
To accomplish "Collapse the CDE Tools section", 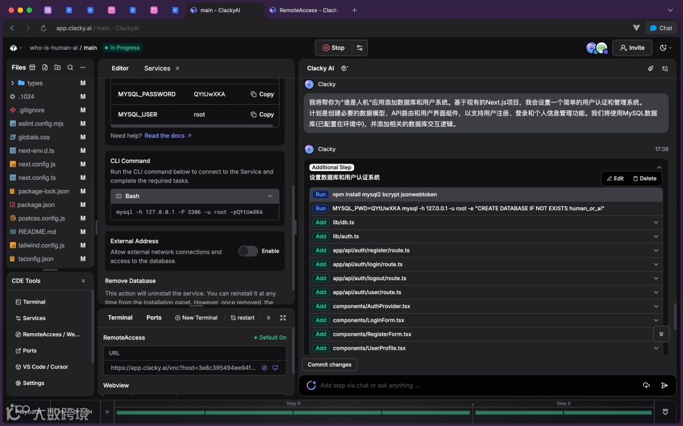I will tap(83, 281).
